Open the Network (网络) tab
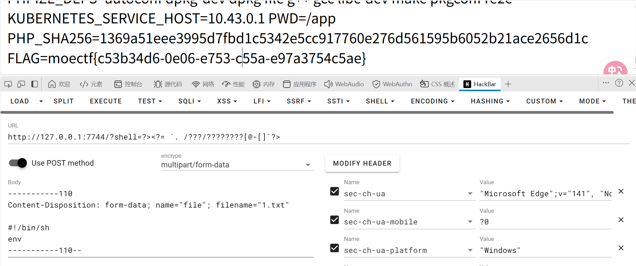This screenshot has height=266, width=636. click(x=203, y=84)
